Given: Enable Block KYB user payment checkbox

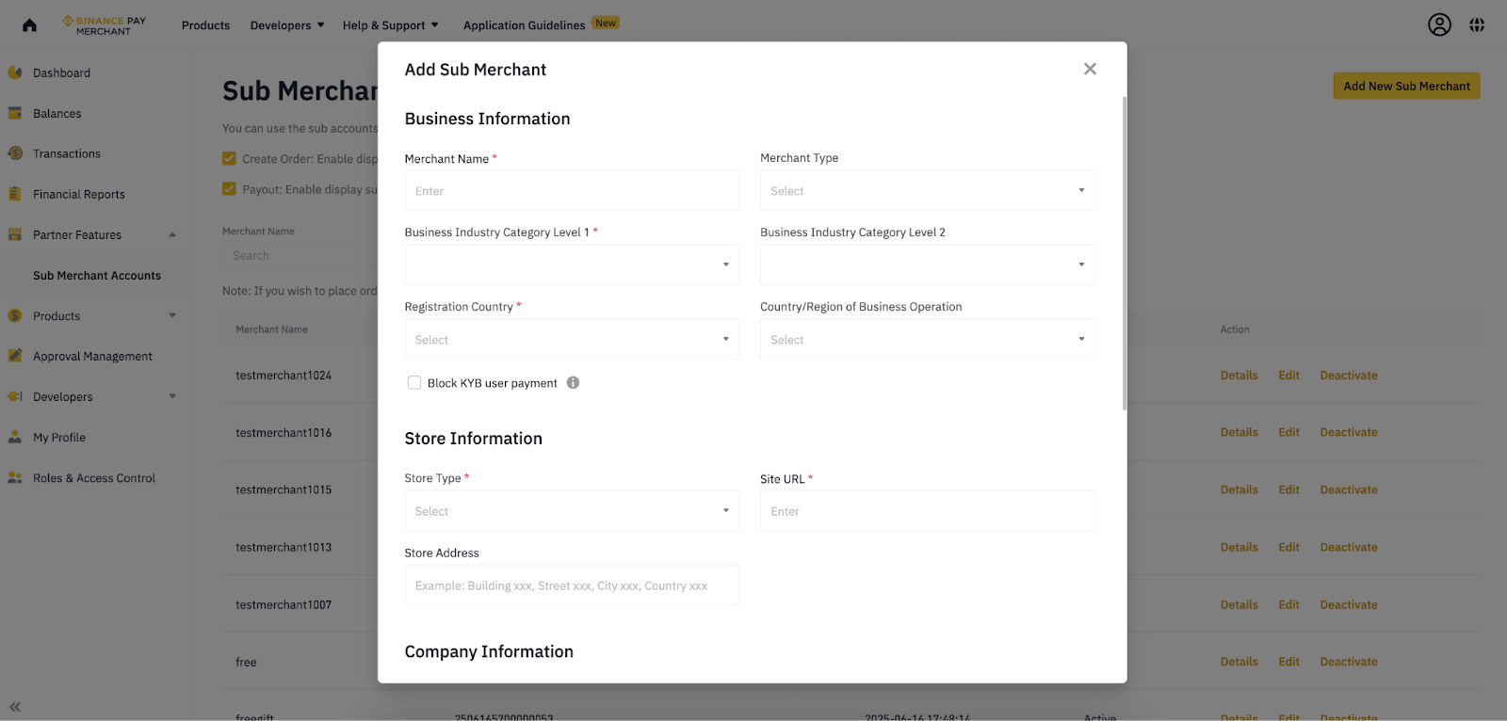Looking at the screenshot, I should click(414, 383).
